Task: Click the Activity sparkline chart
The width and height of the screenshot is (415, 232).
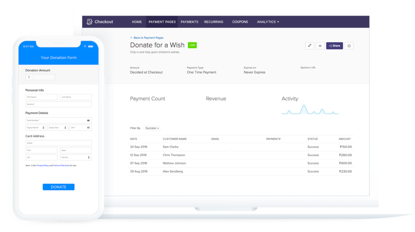Action: click(310, 109)
